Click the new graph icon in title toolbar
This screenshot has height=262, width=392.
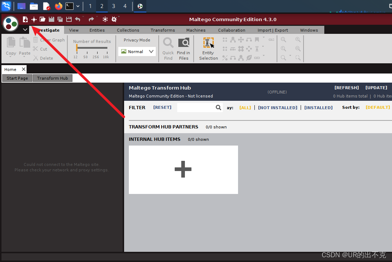(x=25, y=19)
